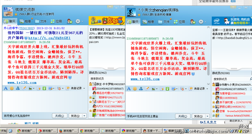The image size is (252, 134).
Task: Click 手机APP元旦狂欢送土豪金 status link
Action: (x=143, y=116)
